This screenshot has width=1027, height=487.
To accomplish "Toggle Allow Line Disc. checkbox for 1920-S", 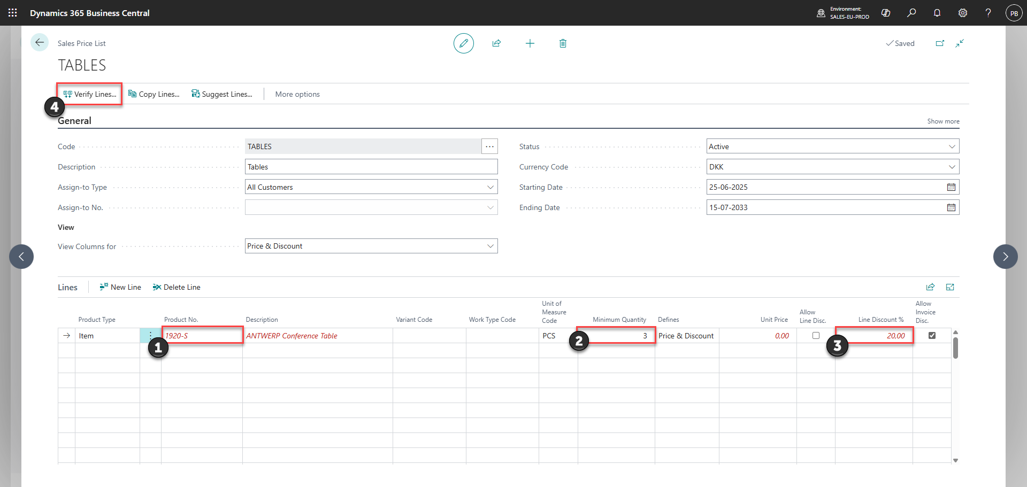I will 816,336.
